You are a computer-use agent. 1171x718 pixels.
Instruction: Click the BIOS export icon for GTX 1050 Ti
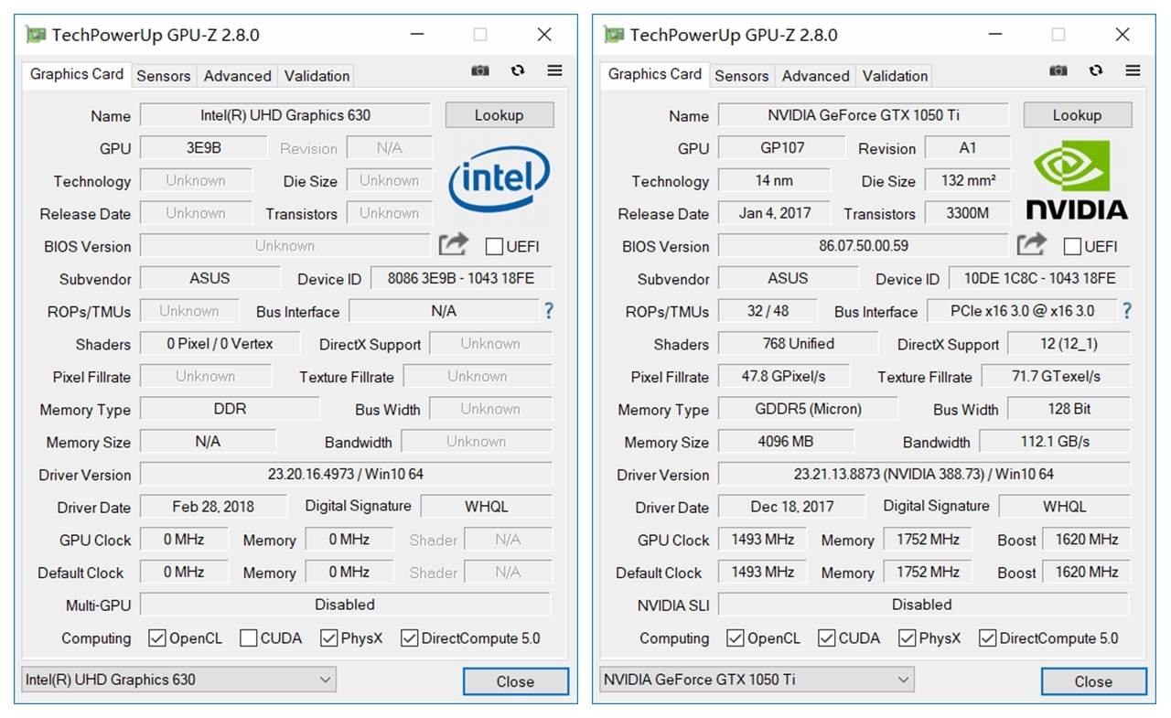click(x=1031, y=244)
